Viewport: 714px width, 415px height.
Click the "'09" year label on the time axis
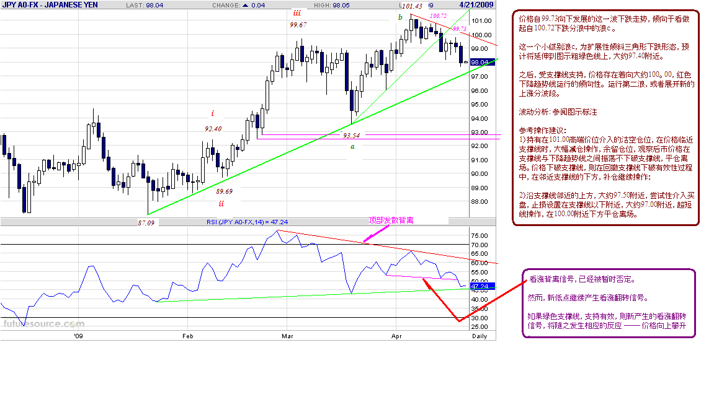click(x=78, y=336)
